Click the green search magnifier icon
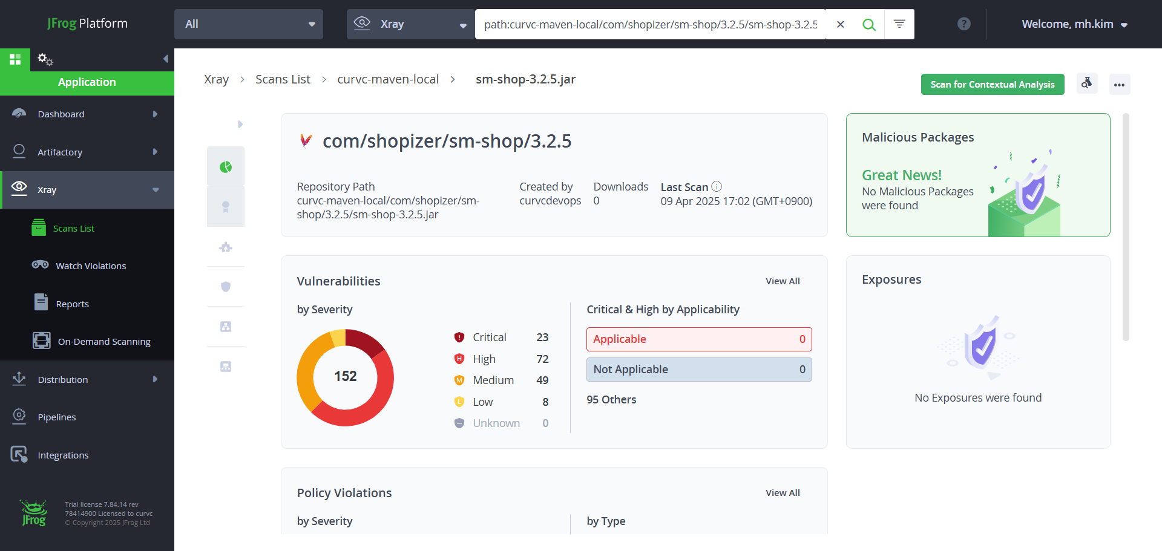Image resolution: width=1162 pixels, height=551 pixels. point(868,24)
